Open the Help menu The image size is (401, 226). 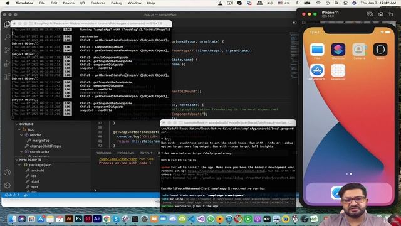[151, 3]
